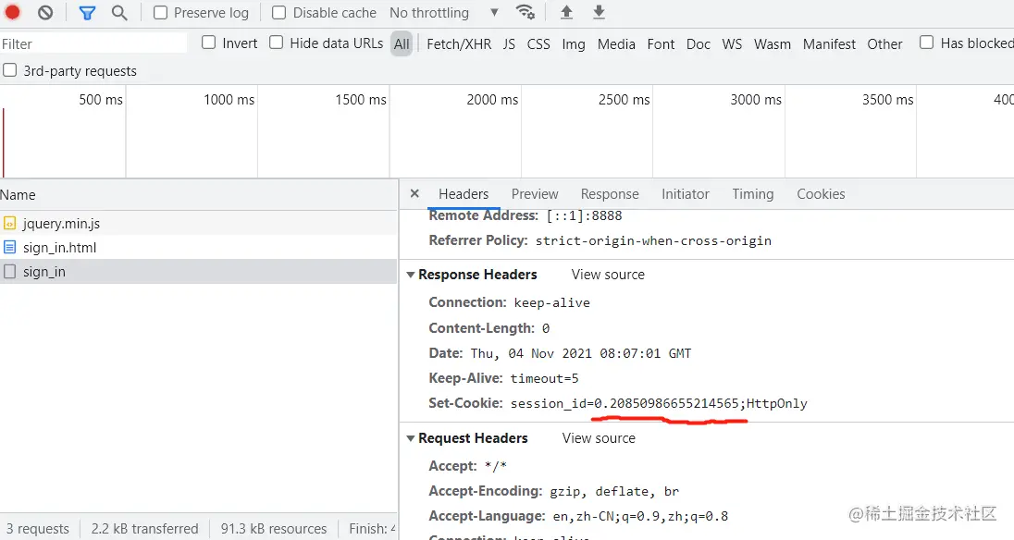
Task: Filter by Wasm requests
Action: click(x=773, y=44)
